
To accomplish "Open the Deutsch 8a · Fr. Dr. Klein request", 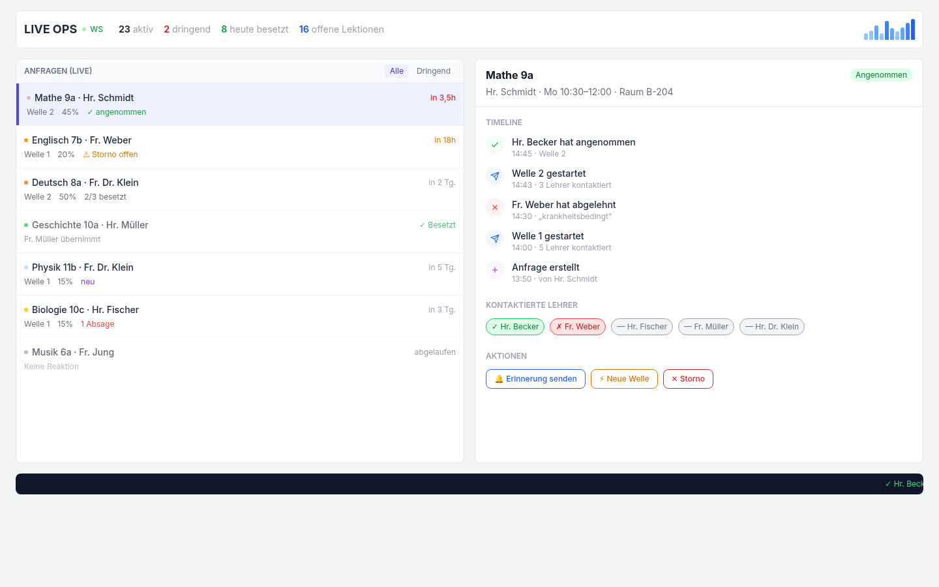I will 240,189.
